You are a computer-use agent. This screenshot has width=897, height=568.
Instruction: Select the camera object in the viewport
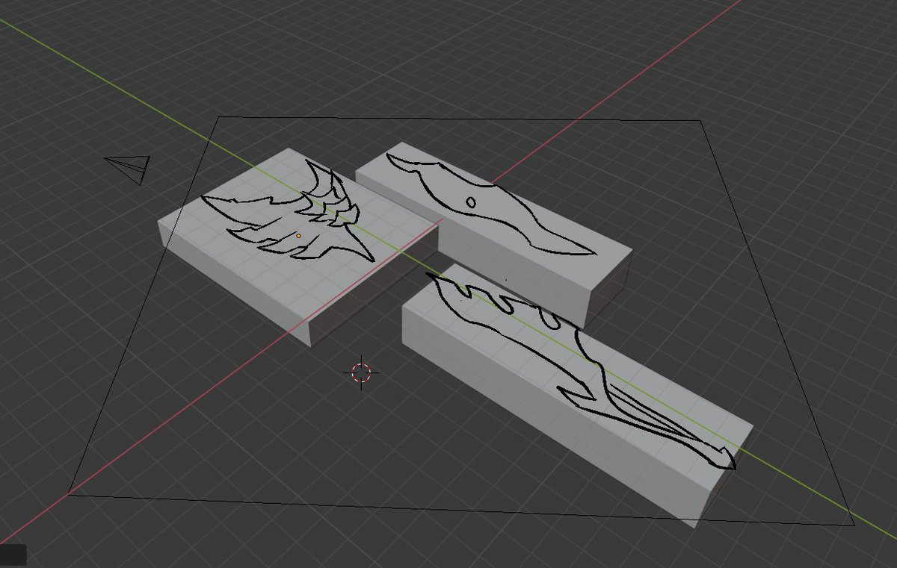click(x=128, y=169)
